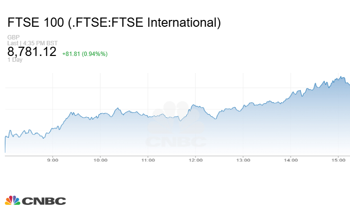
Task: Select the 11:00 marker on the time axis
Action: [148, 160]
